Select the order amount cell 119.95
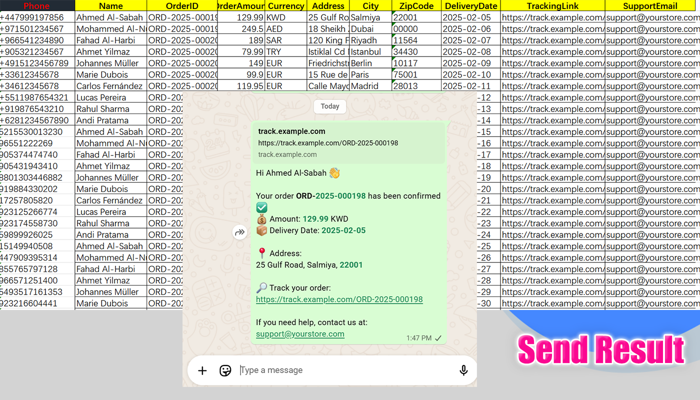 (x=241, y=86)
